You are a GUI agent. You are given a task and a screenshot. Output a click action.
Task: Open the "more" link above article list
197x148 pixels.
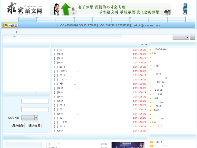point(144,45)
